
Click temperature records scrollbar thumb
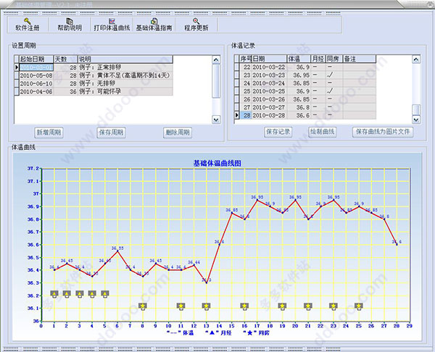click(x=416, y=109)
